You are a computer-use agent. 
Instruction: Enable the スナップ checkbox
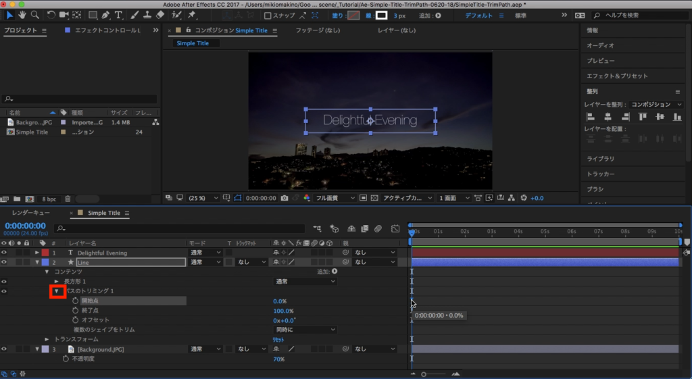pyautogui.click(x=268, y=16)
